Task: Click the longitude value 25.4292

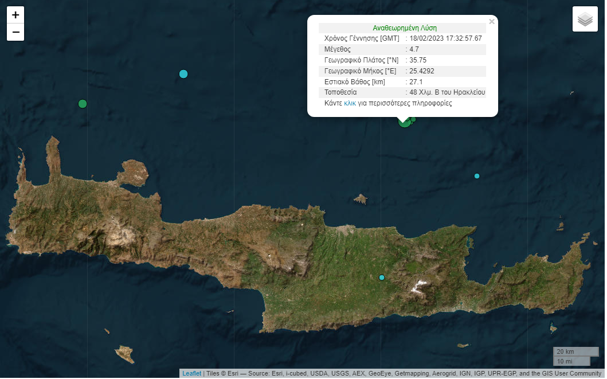Action: [x=422, y=71]
